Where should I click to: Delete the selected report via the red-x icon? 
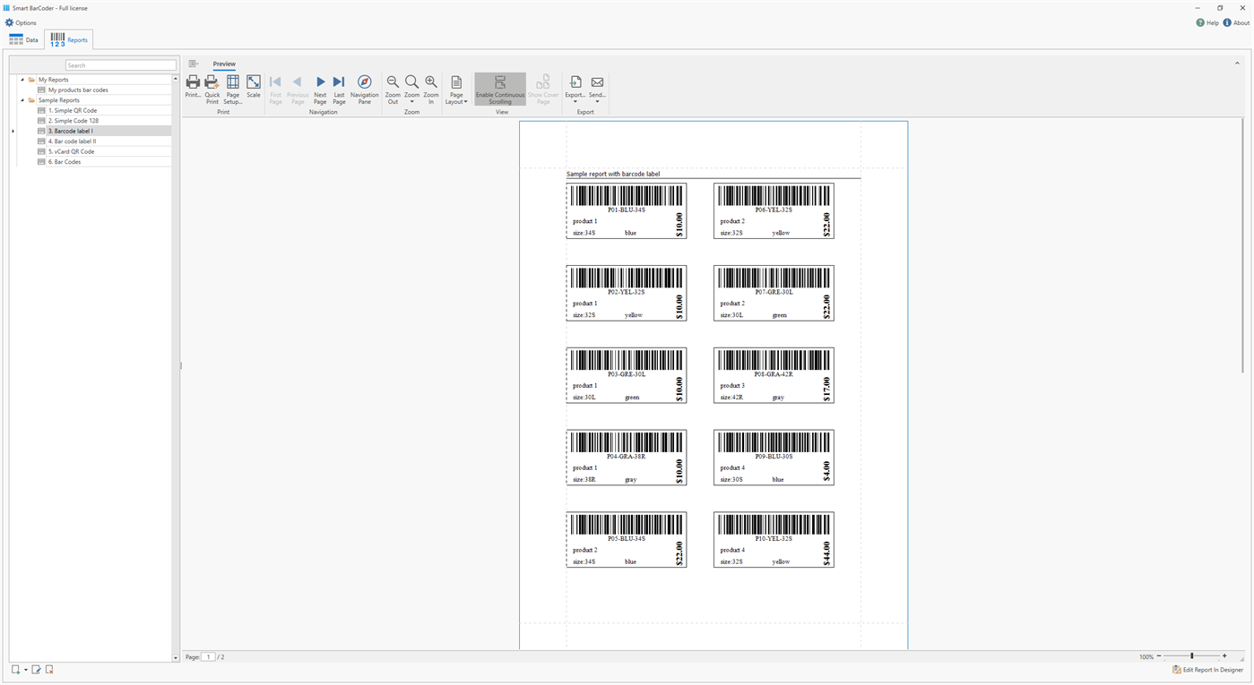(49, 669)
